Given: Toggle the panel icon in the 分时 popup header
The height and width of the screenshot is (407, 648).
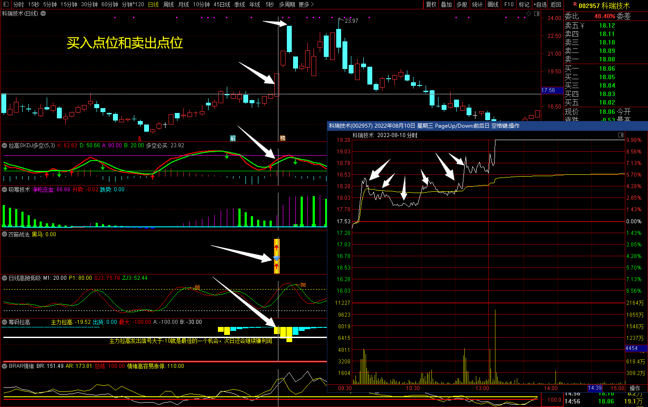Looking at the screenshot, I should click(621, 135).
